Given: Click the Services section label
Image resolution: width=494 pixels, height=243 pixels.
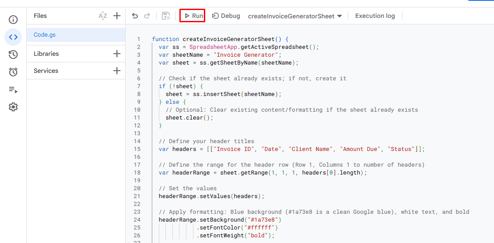Looking at the screenshot, I should [46, 71].
